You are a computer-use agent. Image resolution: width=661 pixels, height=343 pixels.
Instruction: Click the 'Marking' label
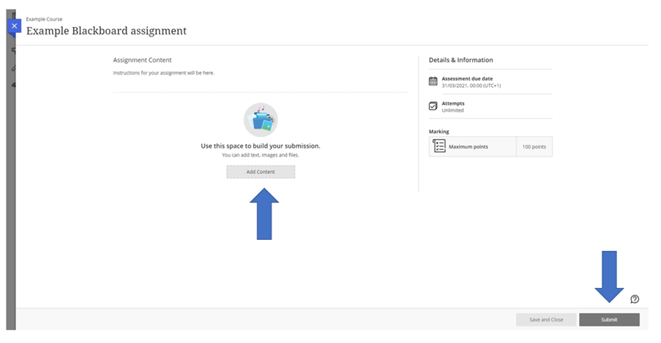click(439, 132)
